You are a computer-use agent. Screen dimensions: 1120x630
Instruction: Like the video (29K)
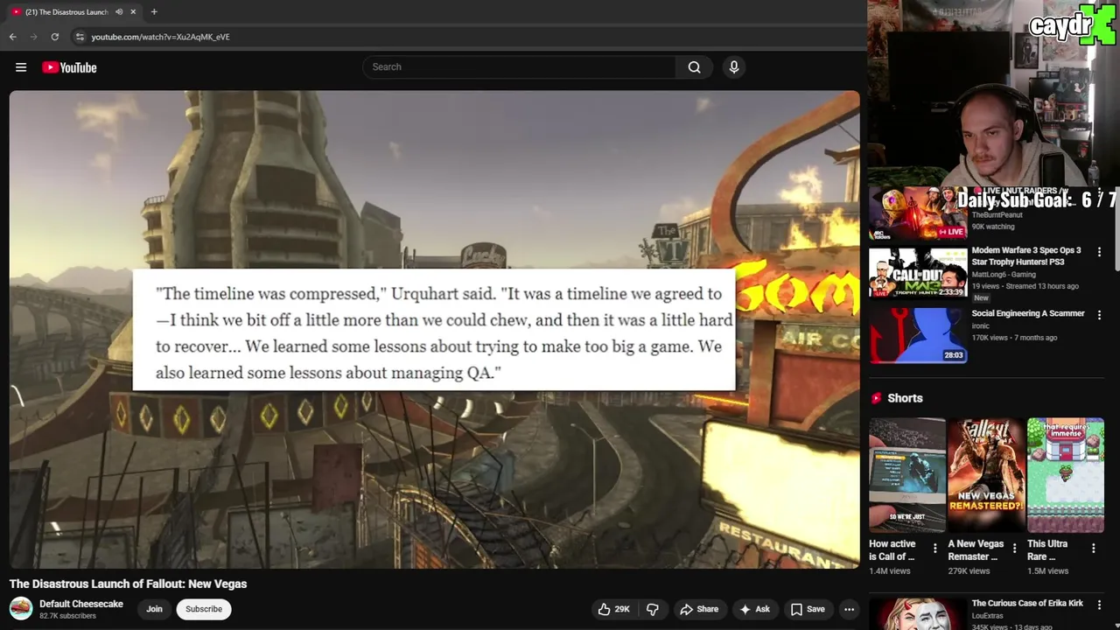point(613,609)
